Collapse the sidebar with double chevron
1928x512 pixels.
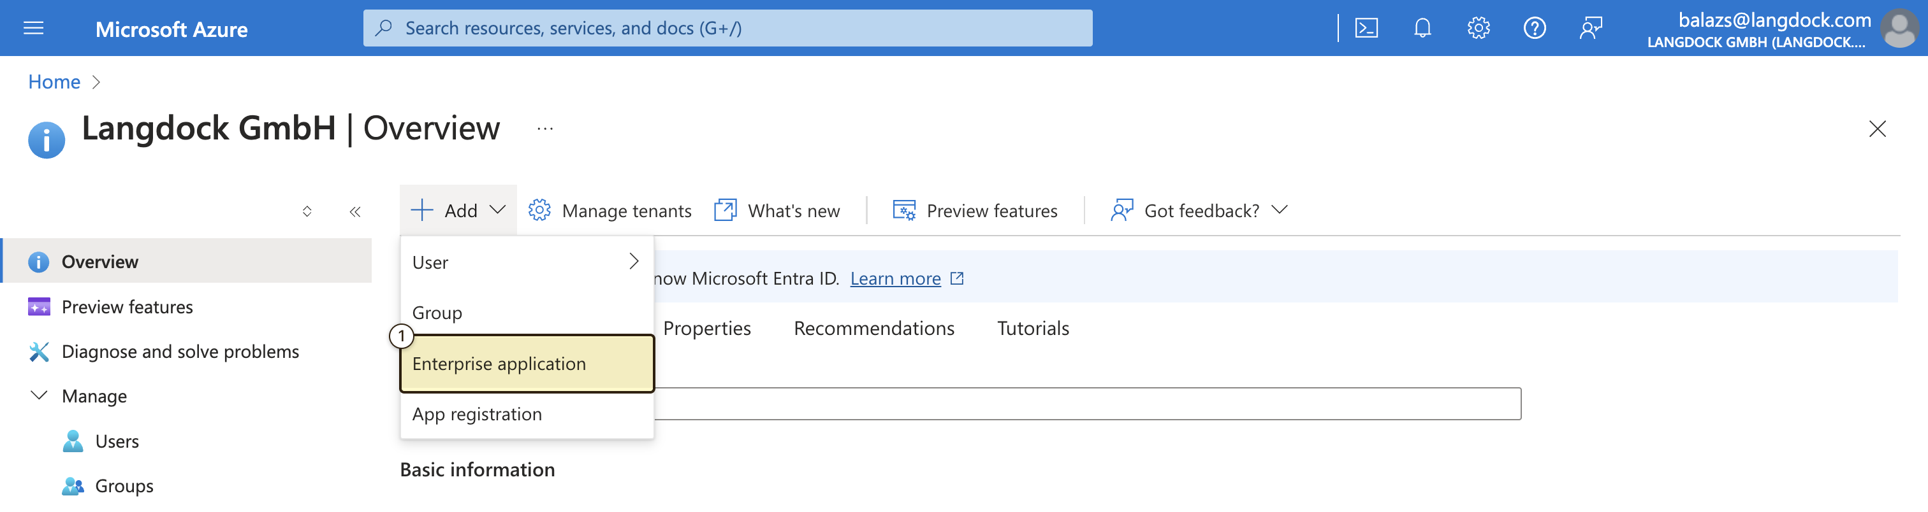[x=354, y=211]
